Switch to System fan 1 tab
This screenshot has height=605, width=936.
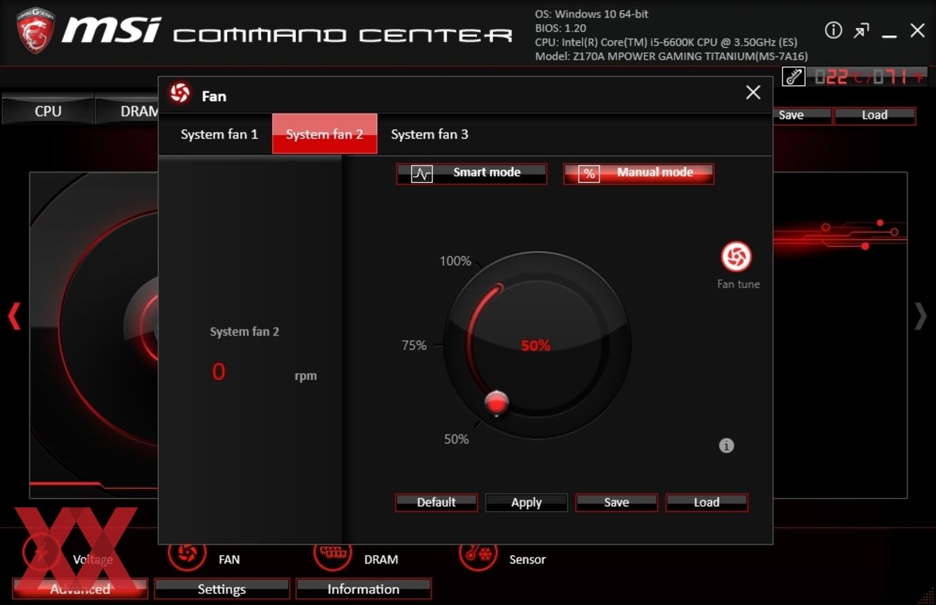point(219,134)
